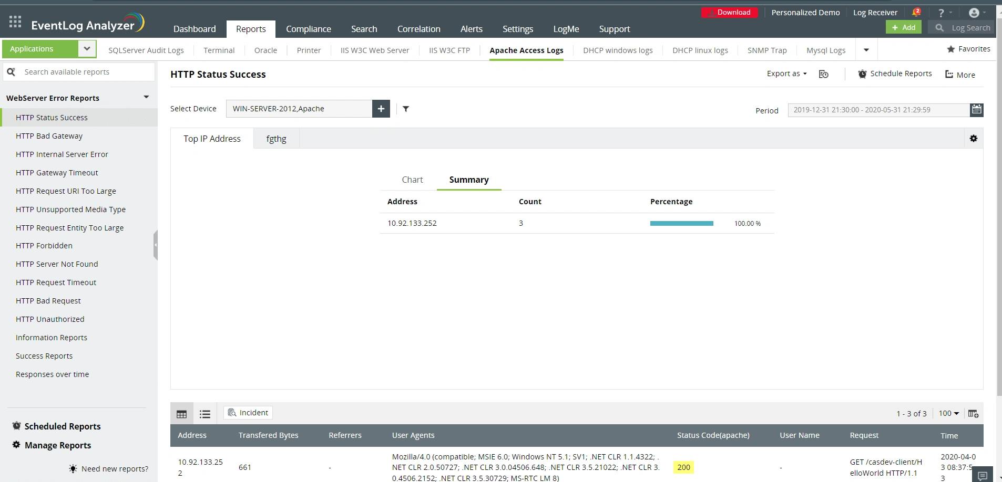The height and width of the screenshot is (482, 1002).
Task: Open HTTP Bad Gateway report
Action: (x=49, y=136)
